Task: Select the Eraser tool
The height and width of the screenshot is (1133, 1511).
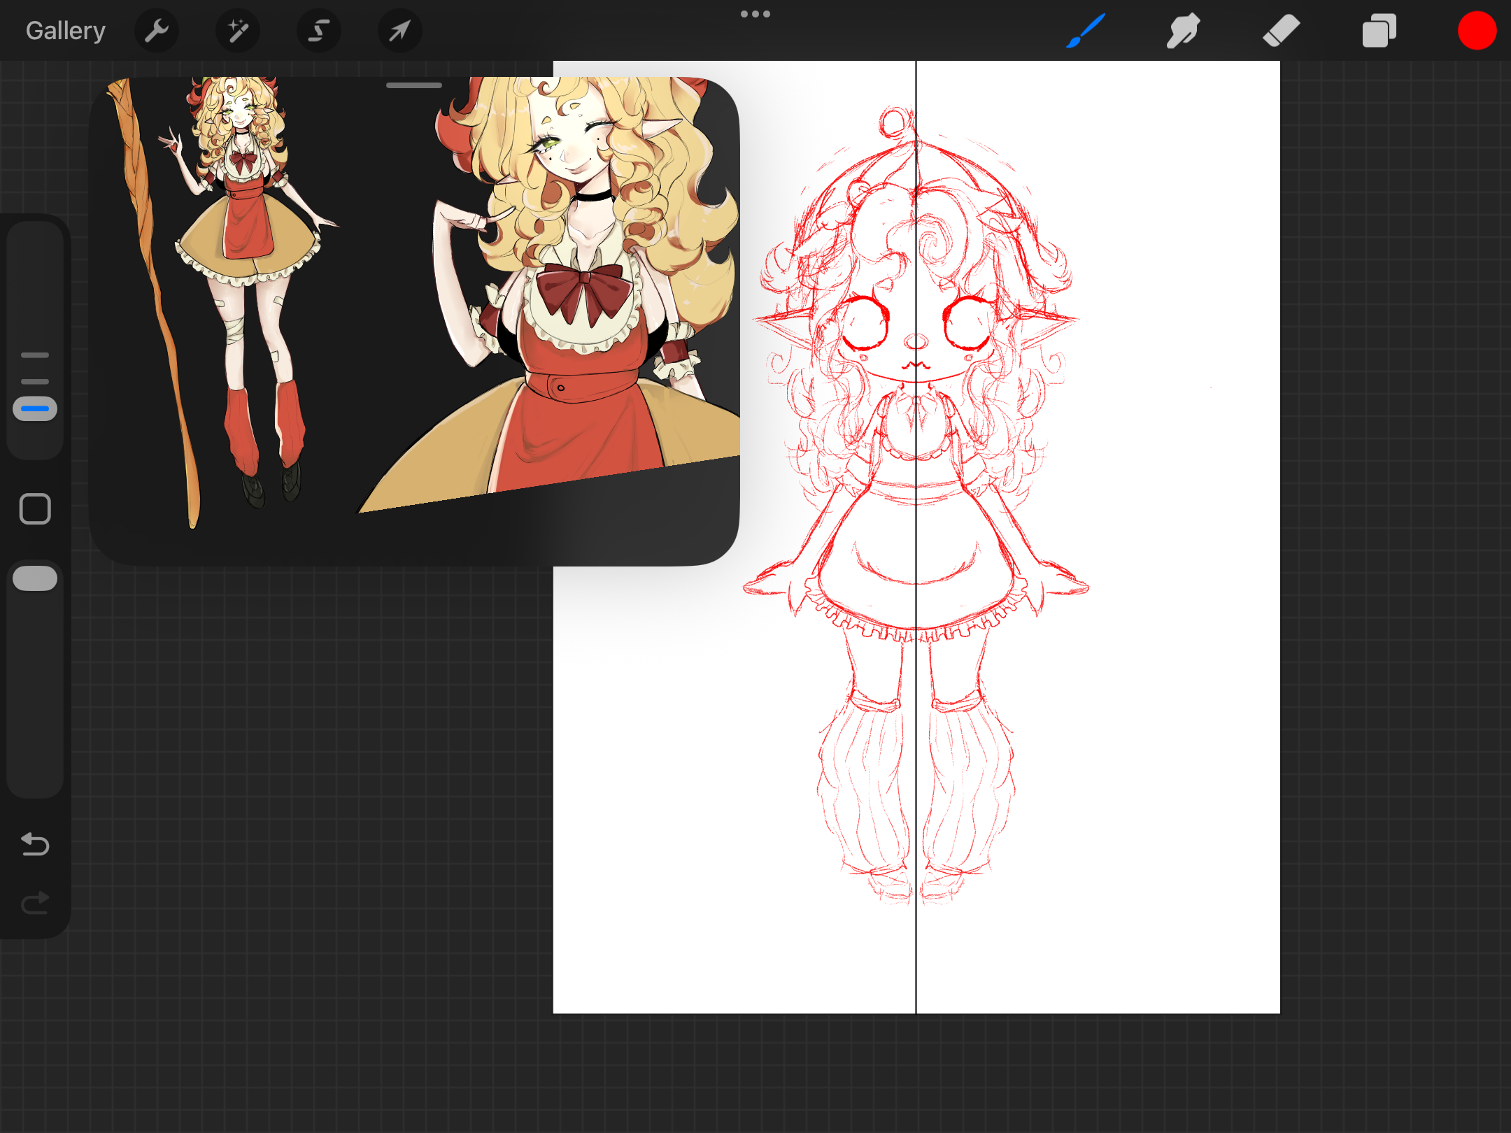Action: pos(1281,31)
